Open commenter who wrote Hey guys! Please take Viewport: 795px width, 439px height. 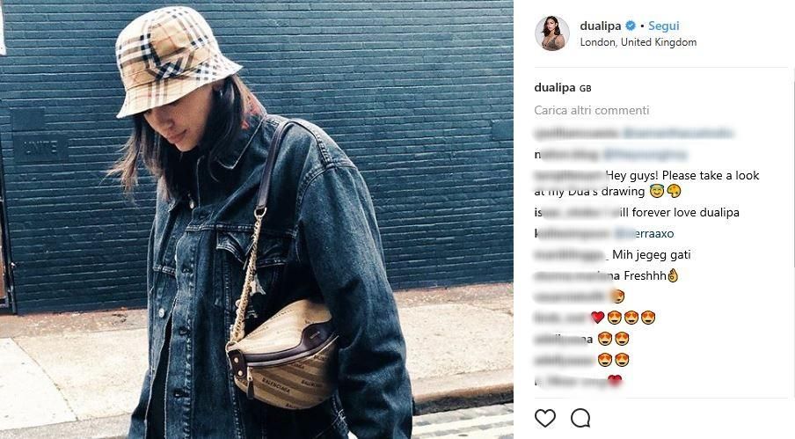coord(570,175)
